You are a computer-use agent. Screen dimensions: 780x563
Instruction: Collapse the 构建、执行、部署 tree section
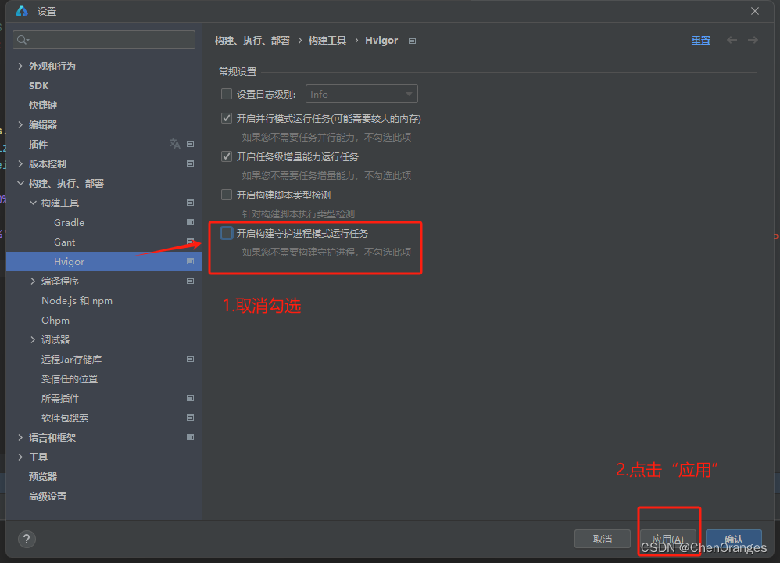(x=20, y=182)
